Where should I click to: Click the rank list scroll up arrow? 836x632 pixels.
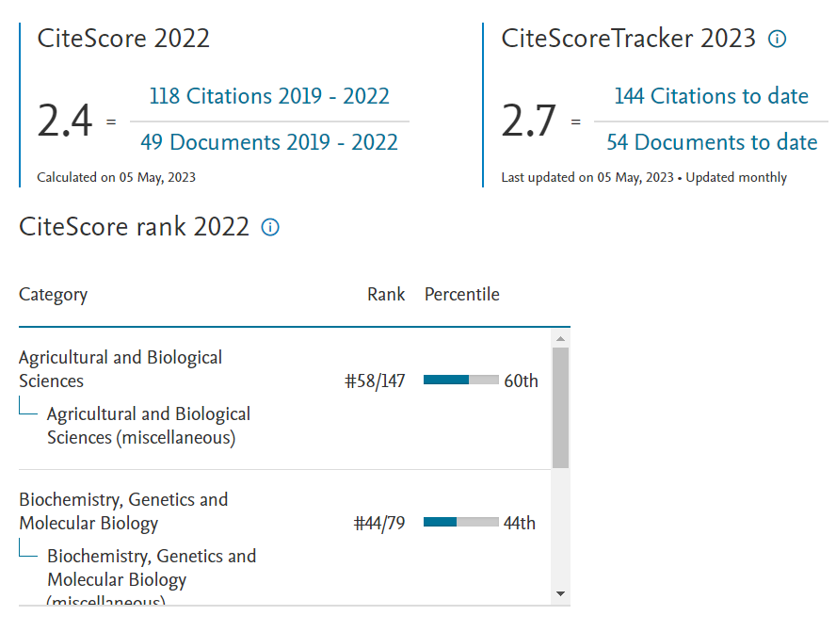(x=560, y=339)
